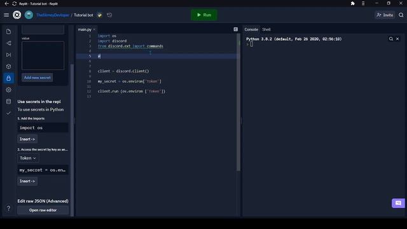Screen dimensions: 407x229
Task: Click the console prompt input
Action: coord(252,44)
